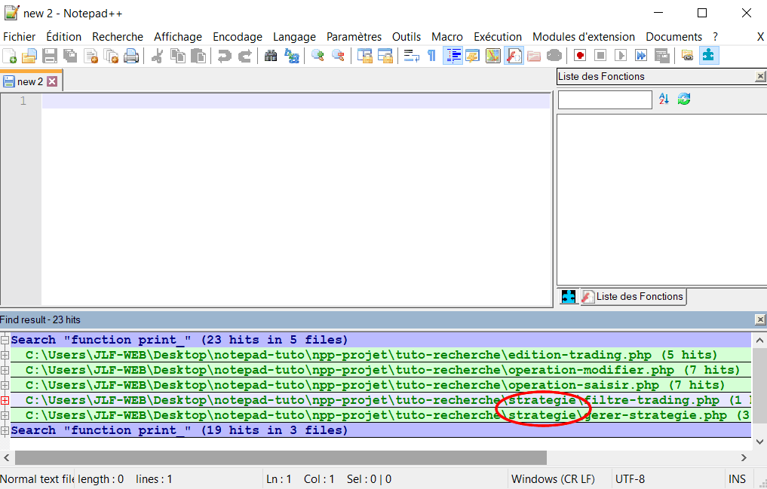Switch to bottom Liste des Fonctions tab
Viewport: 767px width, 489px height.
point(633,297)
